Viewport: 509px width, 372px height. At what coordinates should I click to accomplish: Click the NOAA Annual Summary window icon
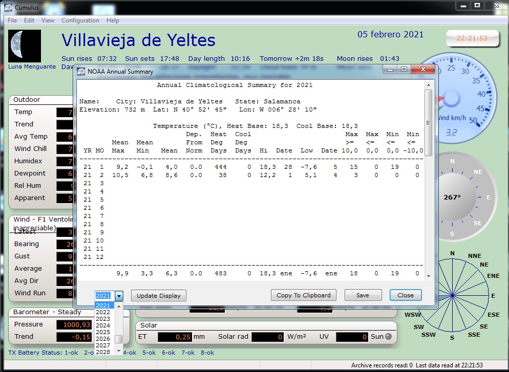81,71
